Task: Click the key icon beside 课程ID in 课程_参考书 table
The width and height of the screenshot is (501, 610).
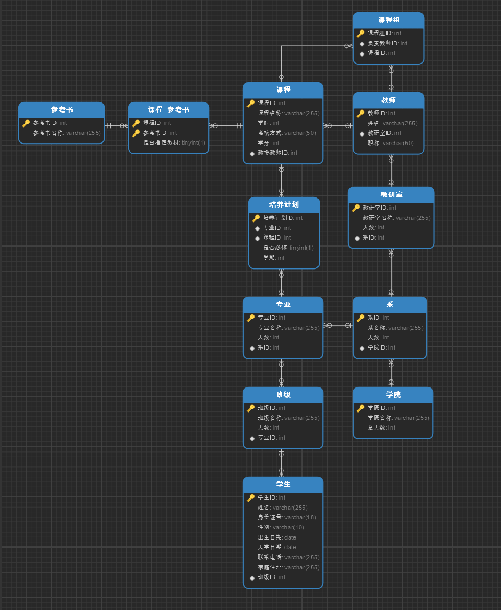Action: 136,123
